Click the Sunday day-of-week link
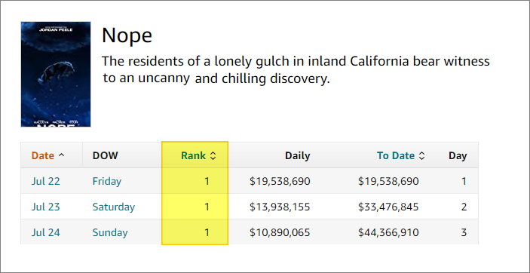 (110, 233)
